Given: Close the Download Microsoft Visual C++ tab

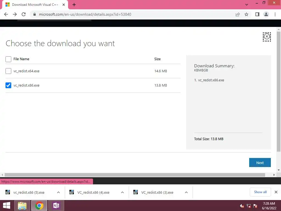Looking at the screenshot, I should click(x=64, y=5).
